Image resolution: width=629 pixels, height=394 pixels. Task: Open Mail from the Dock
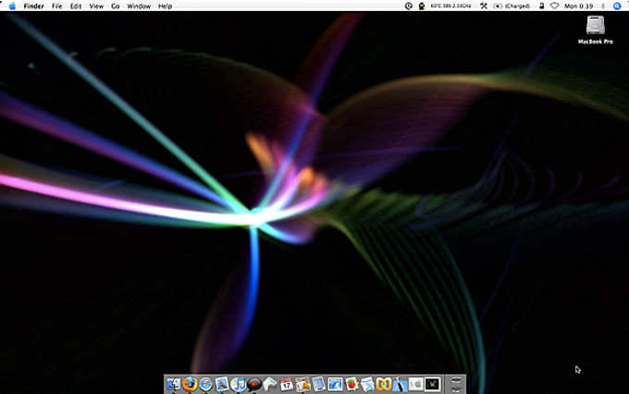click(x=222, y=385)
